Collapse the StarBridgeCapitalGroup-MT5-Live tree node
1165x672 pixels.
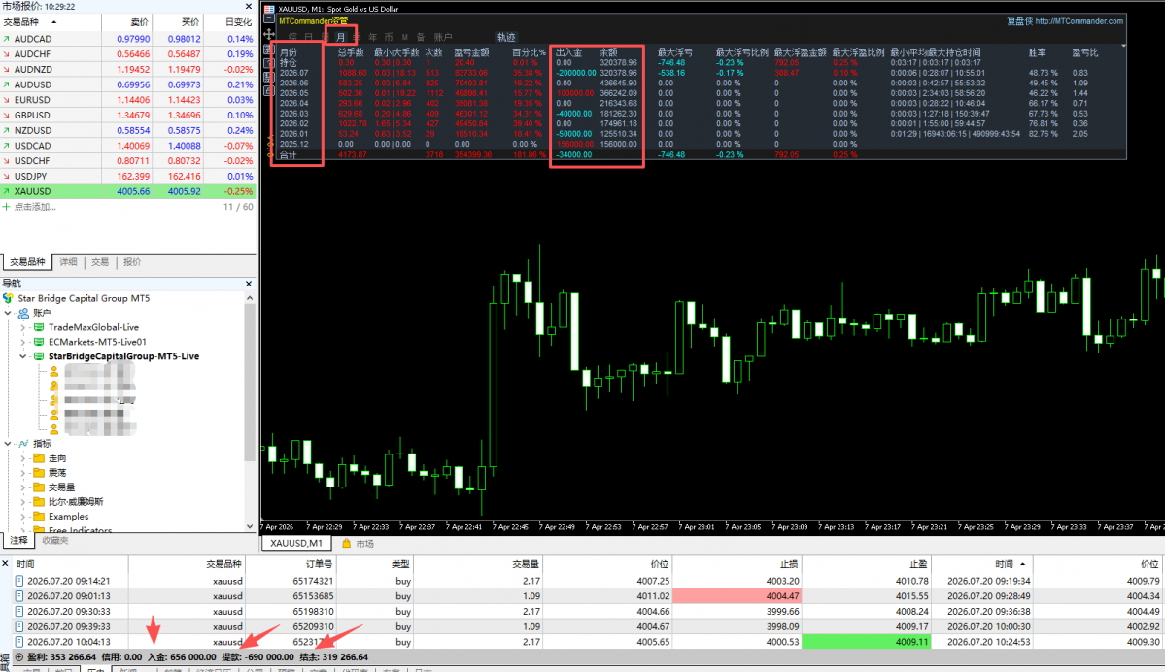click(23, 356)
